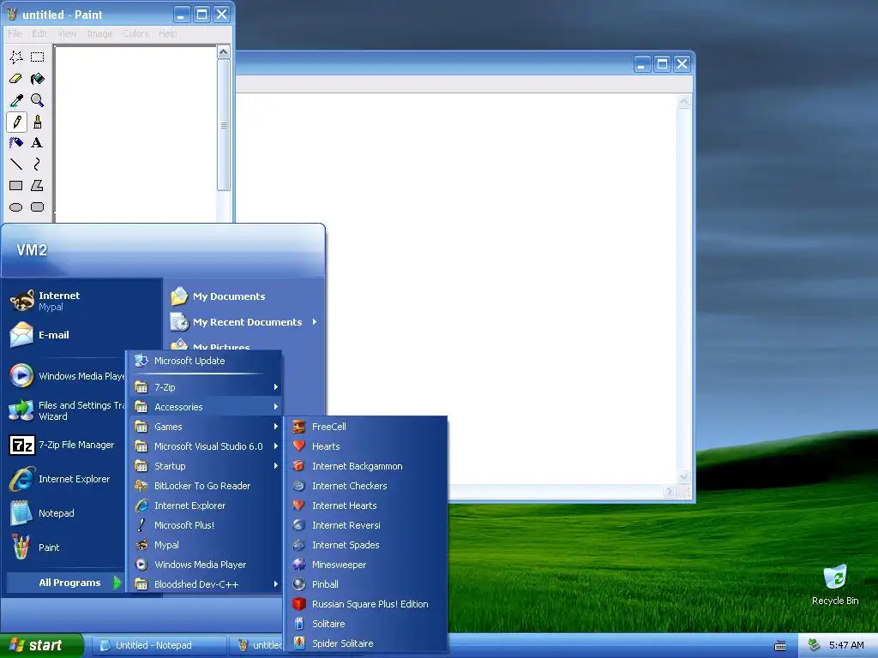The image size is (878, 658).
Task: Expand Microsoft Visual Studio 6.0 folder
Action: coord(206,446)
